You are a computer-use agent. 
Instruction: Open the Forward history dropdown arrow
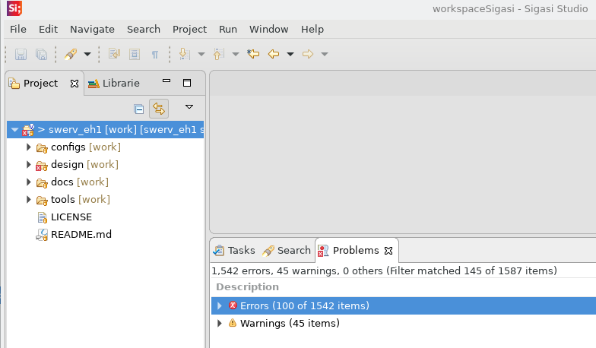(x=325, y=55)
